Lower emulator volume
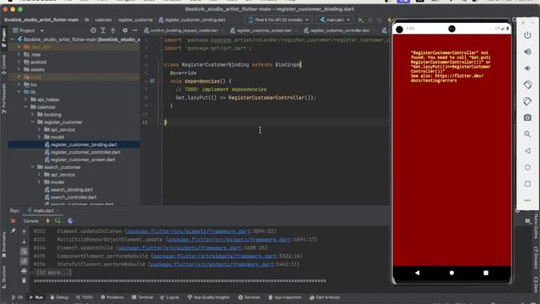Image resolution: width=540 pixels, height=304 pixels. click(527, 68)
